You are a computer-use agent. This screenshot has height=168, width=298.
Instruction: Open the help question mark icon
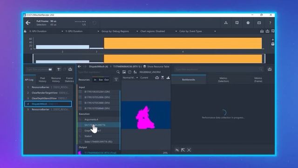click(270, 23)
